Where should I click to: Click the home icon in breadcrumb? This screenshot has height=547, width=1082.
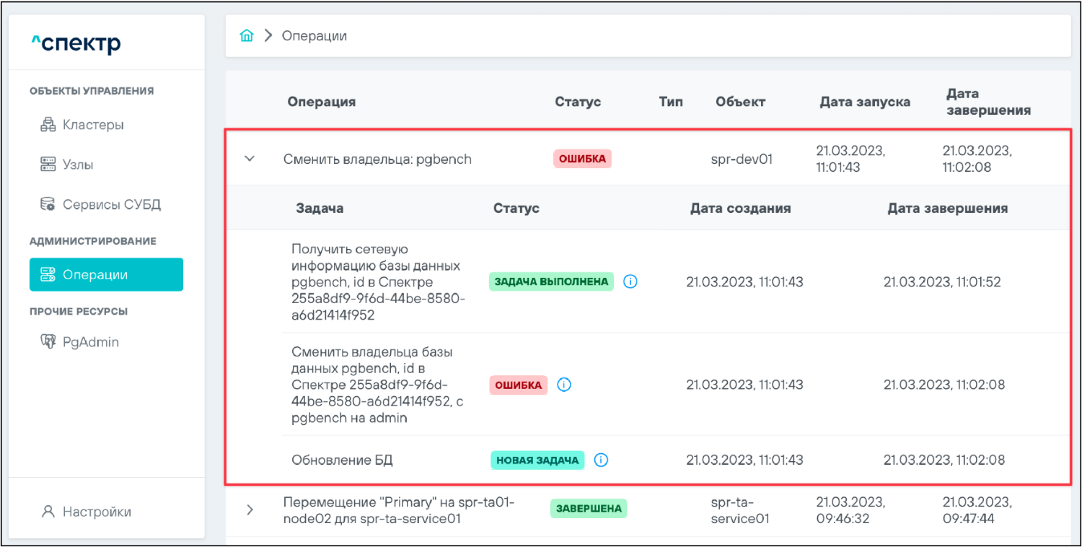tap(247, 35)
